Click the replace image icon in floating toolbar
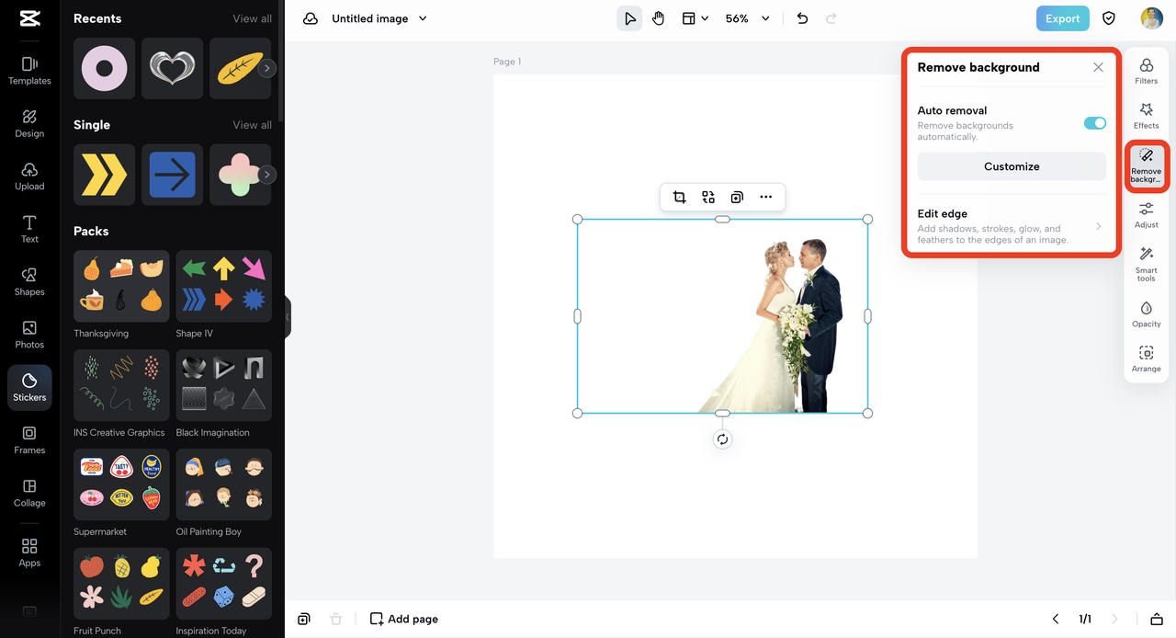 [708, 197]
